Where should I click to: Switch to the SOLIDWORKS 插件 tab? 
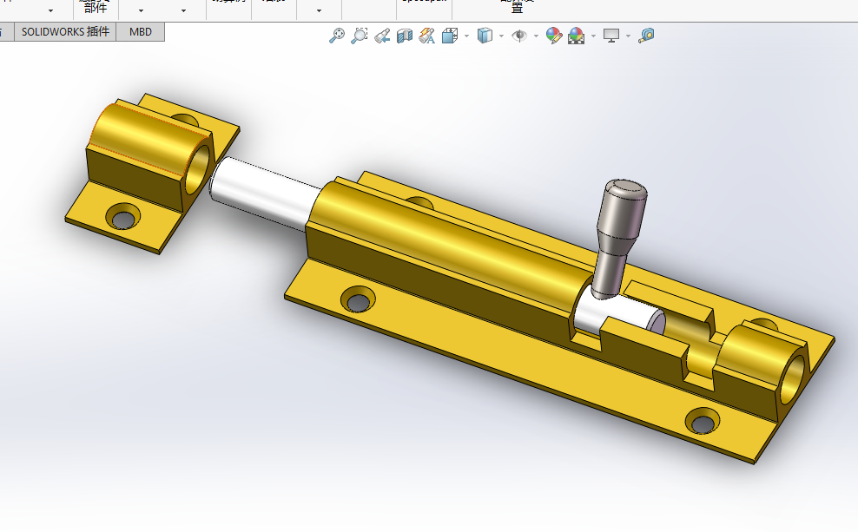click(66, 32)
